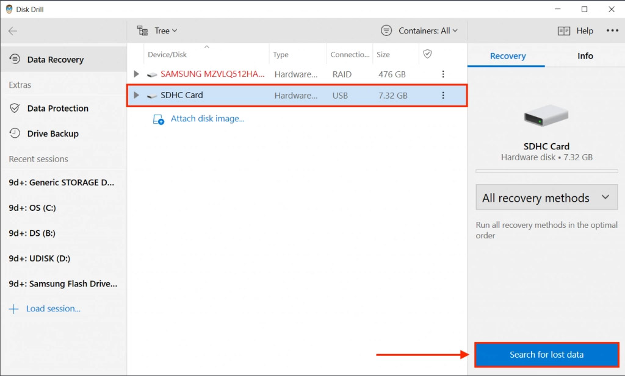Open recent session Generic STORAGE D...
The width and height of the screenshot is (625, 376).
[x=62, y=182]
